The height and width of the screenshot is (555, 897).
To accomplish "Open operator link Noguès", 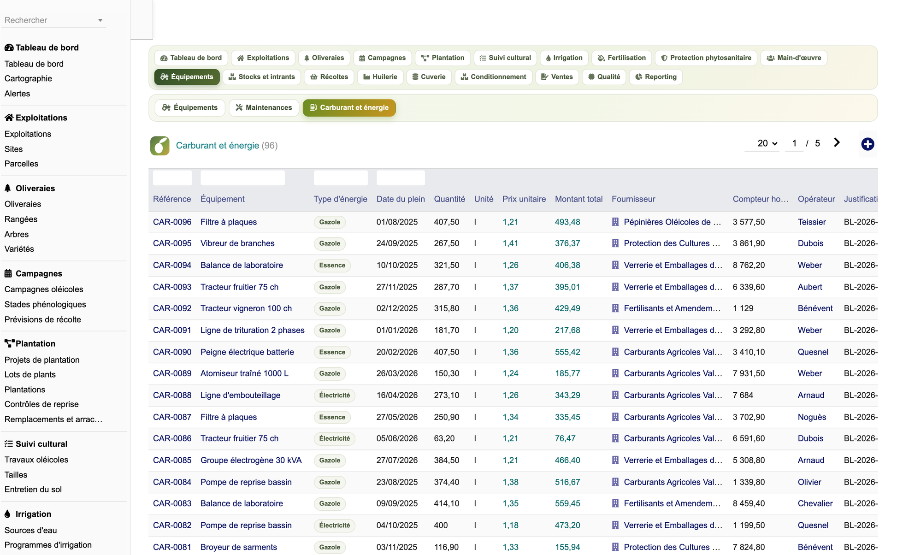I will tap(812, 417).
